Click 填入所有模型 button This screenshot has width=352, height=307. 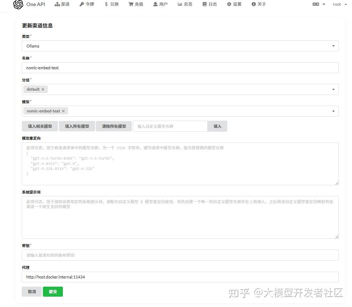pos(77,126)
